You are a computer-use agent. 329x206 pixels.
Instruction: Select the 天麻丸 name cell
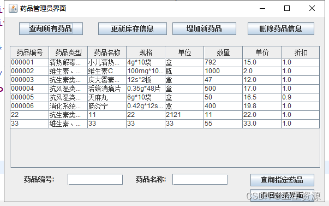[107, 97]
